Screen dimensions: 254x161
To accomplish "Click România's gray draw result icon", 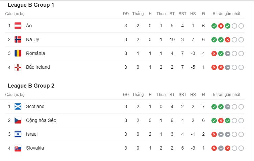I will pyautogui.click(x=228, y=54).
